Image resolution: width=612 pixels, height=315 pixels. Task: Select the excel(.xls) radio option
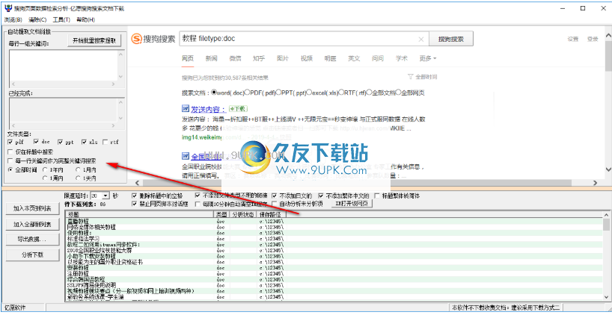pos(309,93)
